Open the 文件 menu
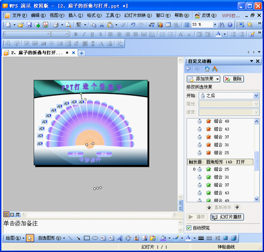264x252 pixels. coord(20,16)
